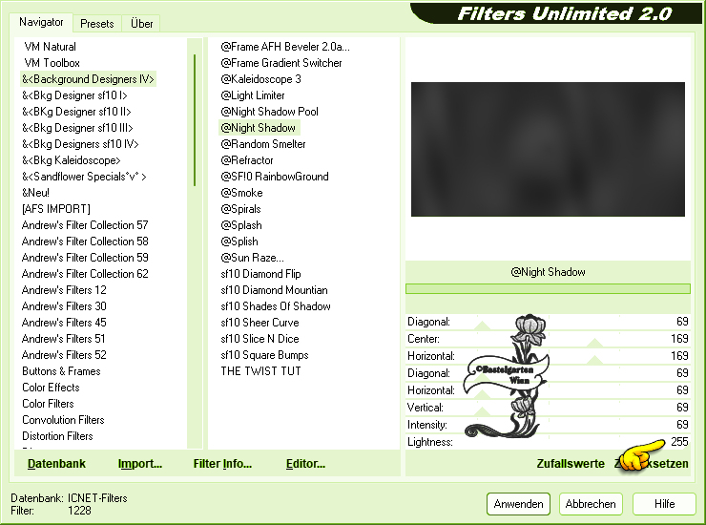
Task: Choose @Spirals filter
Action: point(240,209)
